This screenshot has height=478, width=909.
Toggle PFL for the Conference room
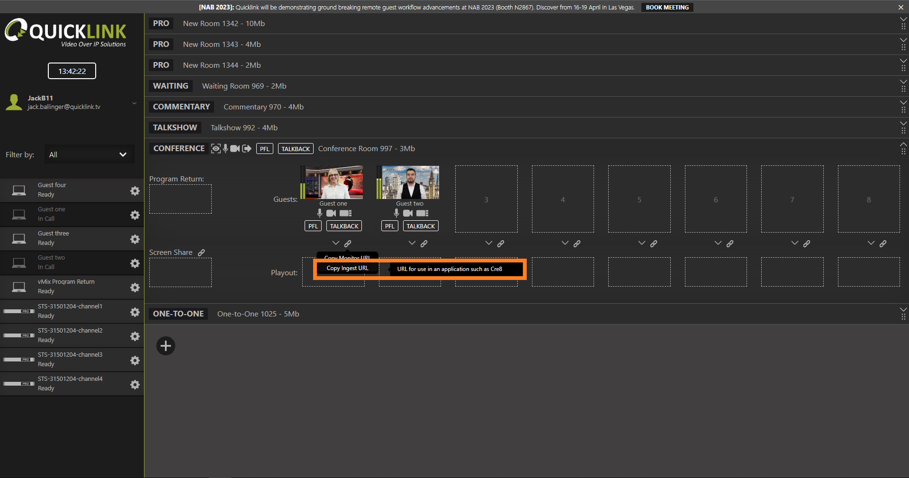tap(265, 149)
